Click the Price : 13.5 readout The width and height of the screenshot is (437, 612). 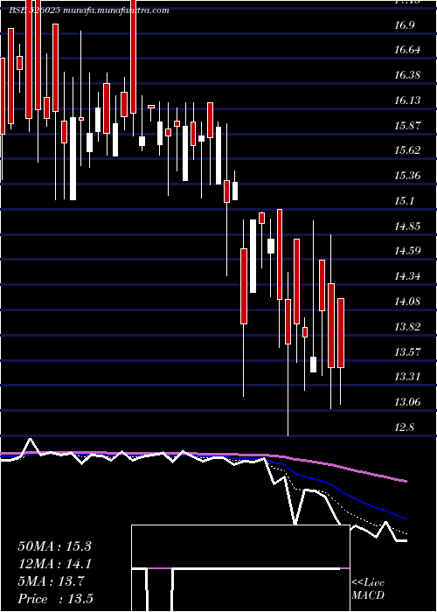55,599
